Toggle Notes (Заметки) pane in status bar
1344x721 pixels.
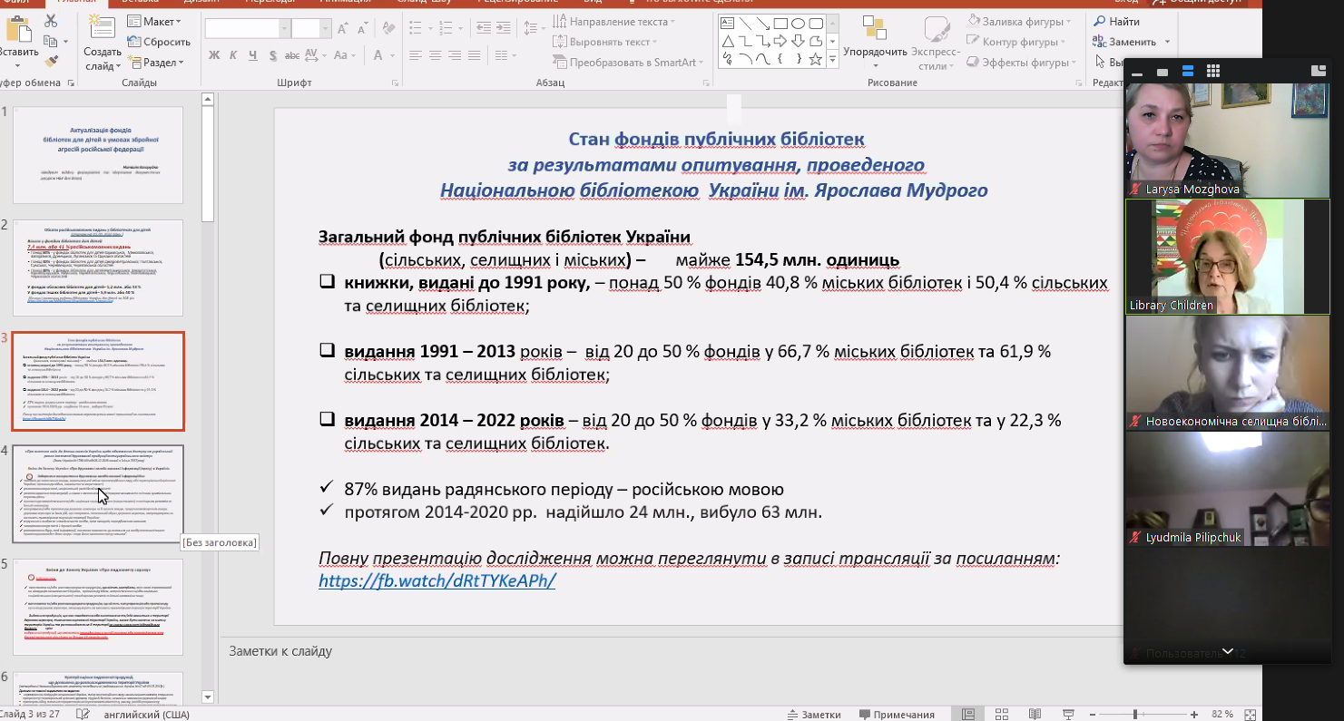pyautogui.click(x=814, y=715)
